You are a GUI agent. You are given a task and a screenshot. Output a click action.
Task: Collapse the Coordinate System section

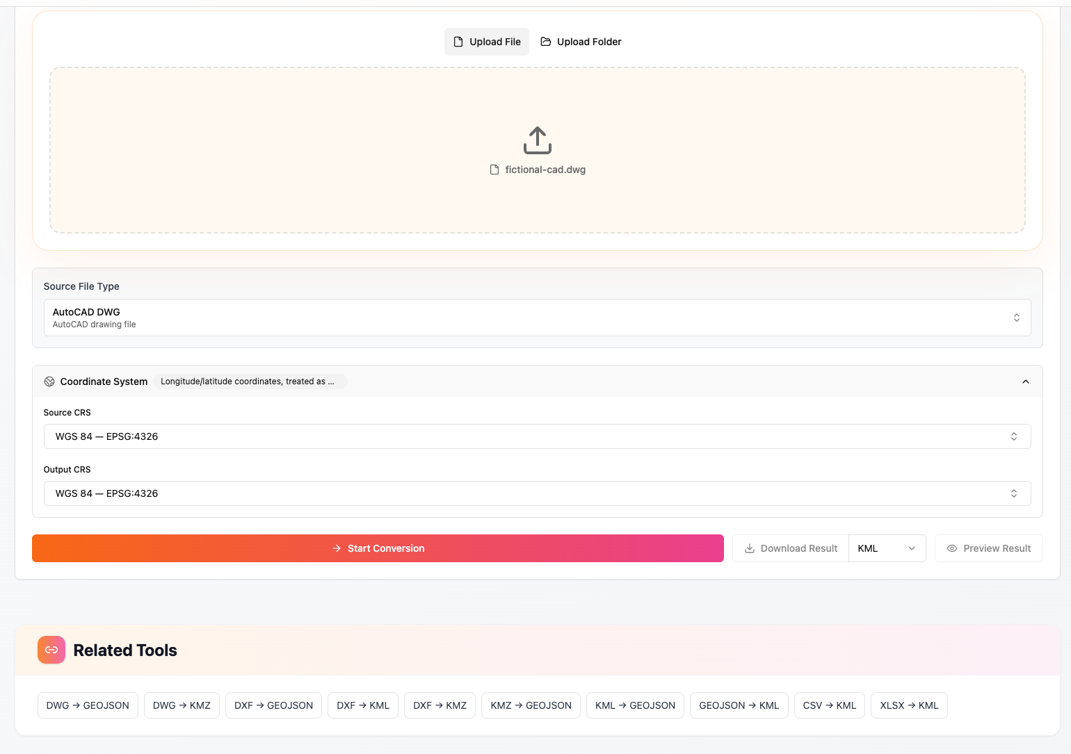click(x=1026, y=382)
